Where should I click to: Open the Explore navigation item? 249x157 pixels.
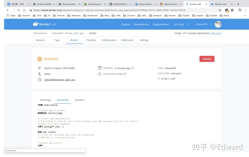[126, 24]
